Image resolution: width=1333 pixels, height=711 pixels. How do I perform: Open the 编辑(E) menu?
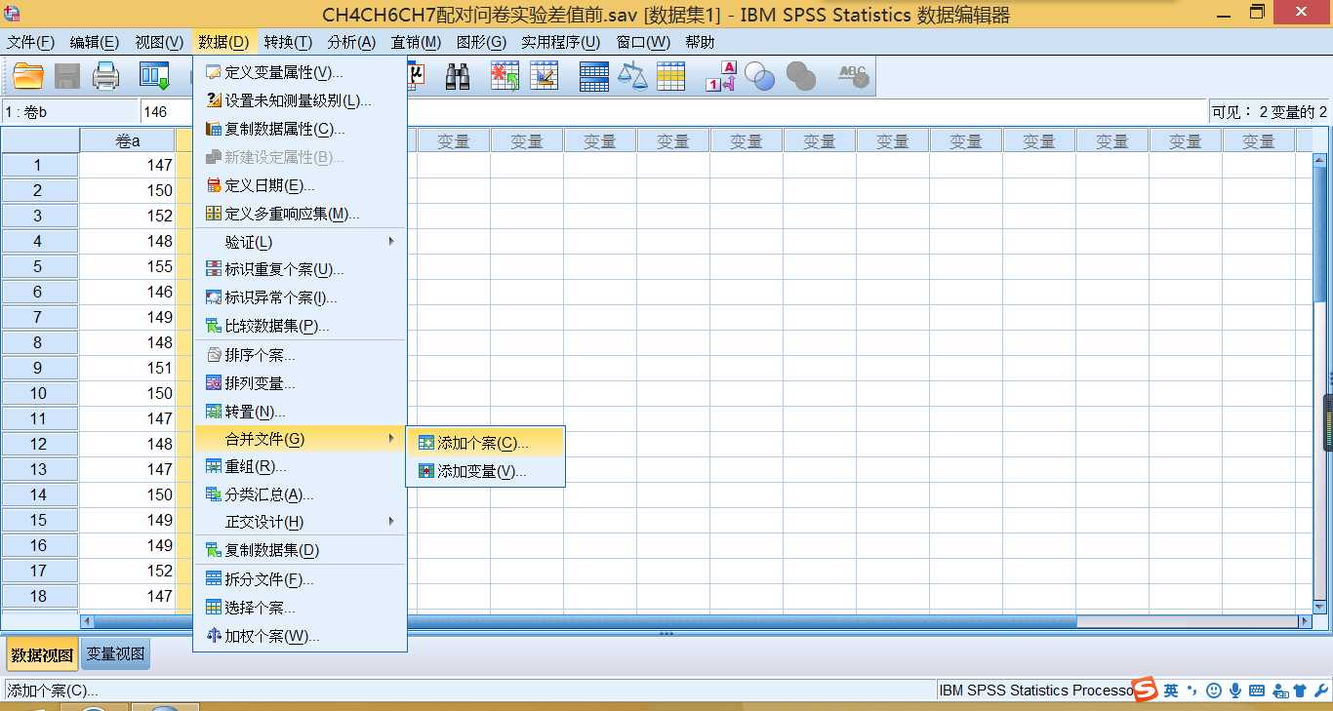[95, 42]
